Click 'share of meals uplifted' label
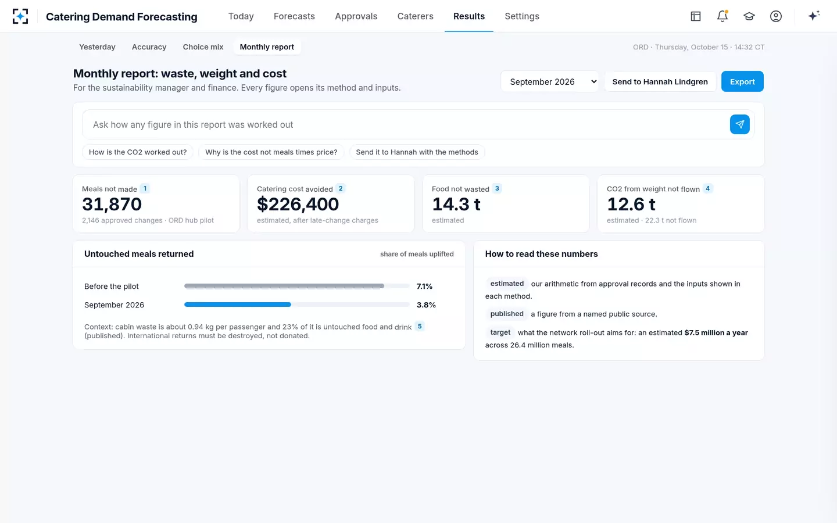Screen dimensions: 837x523 coord(417,254)
